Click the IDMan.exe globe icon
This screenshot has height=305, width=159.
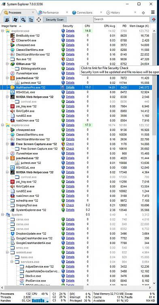(13, 64)
